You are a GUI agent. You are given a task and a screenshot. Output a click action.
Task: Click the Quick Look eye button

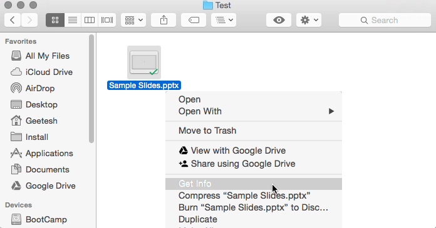(x=279, y=20)
